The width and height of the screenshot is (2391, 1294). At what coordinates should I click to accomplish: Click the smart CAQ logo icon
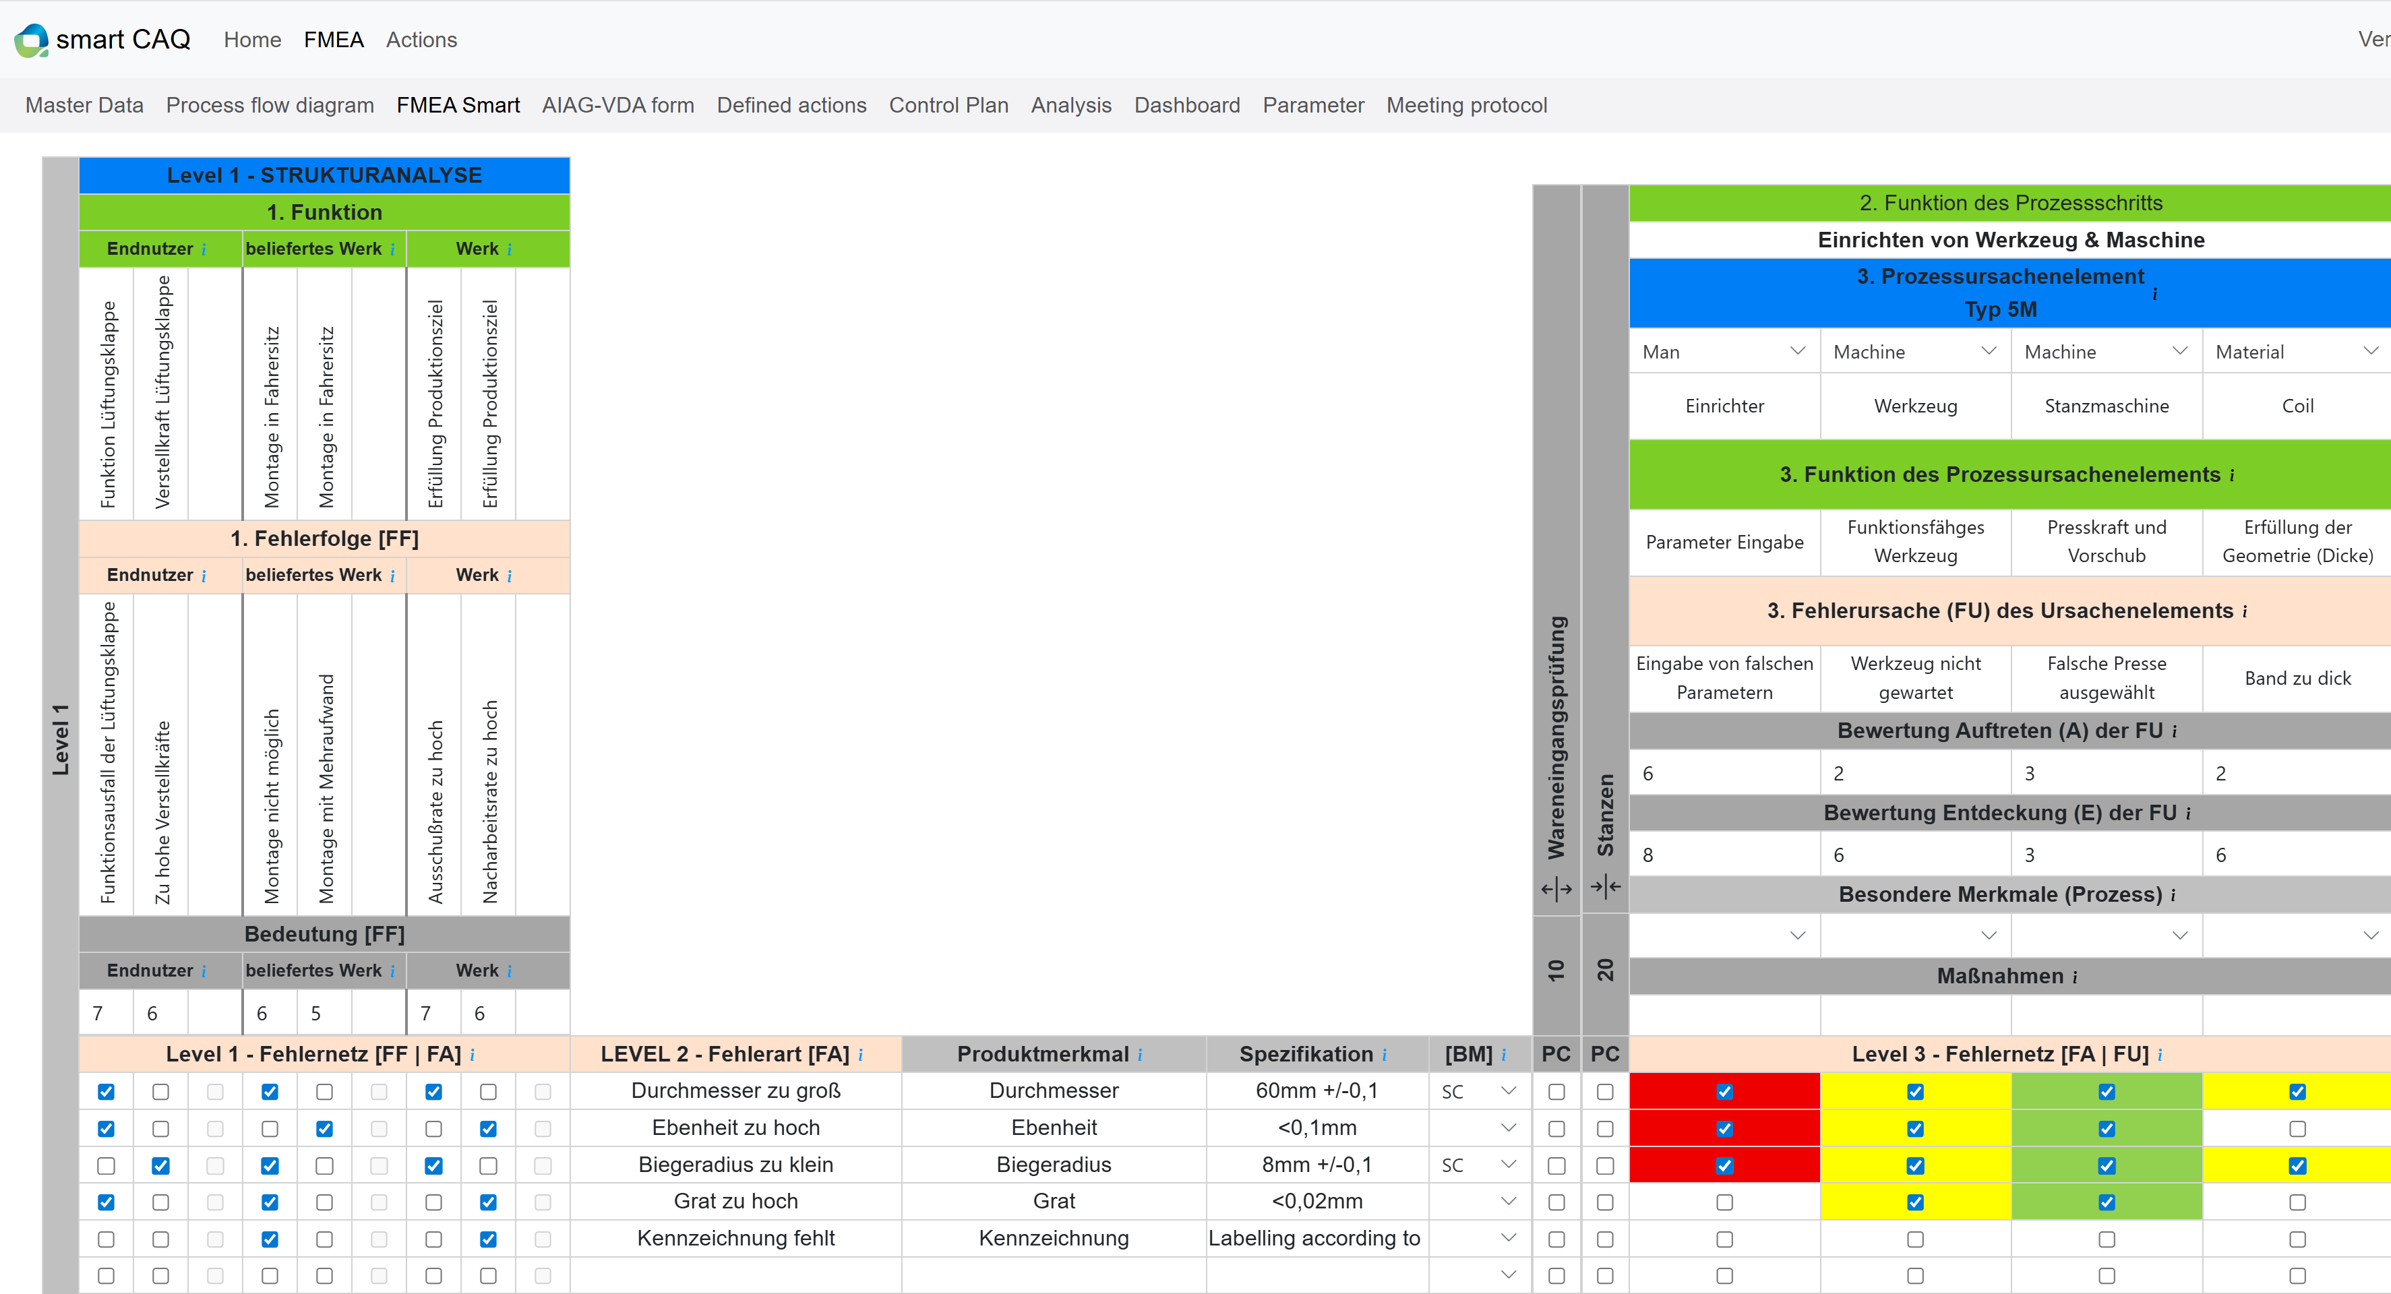tap(30, 40)
